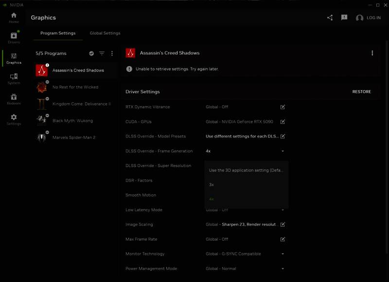
Task: Edit the RTX Dynamic Vibrance setting
Action: (283, 107)
